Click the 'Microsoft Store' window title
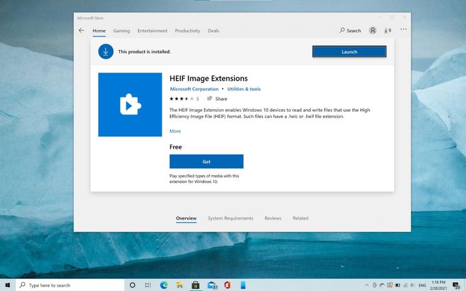The image size is (466, 291). [x=91, y=18]
